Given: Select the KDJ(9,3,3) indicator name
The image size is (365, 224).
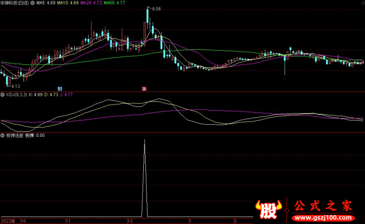Looking at the screenshot, I should point(17,95).
